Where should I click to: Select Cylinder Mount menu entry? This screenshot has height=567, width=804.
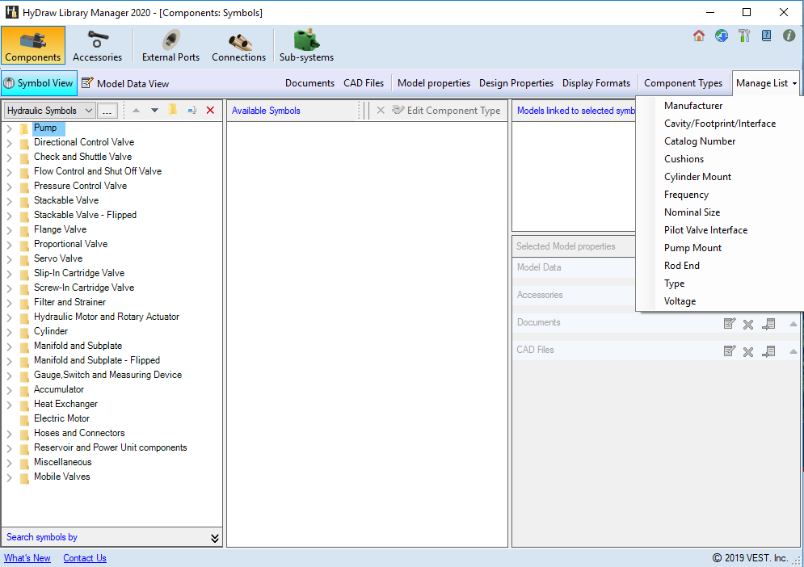coord(698,177)
